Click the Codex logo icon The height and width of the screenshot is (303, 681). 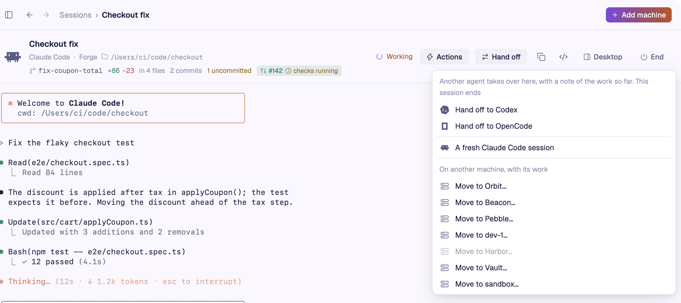(445, 110)
